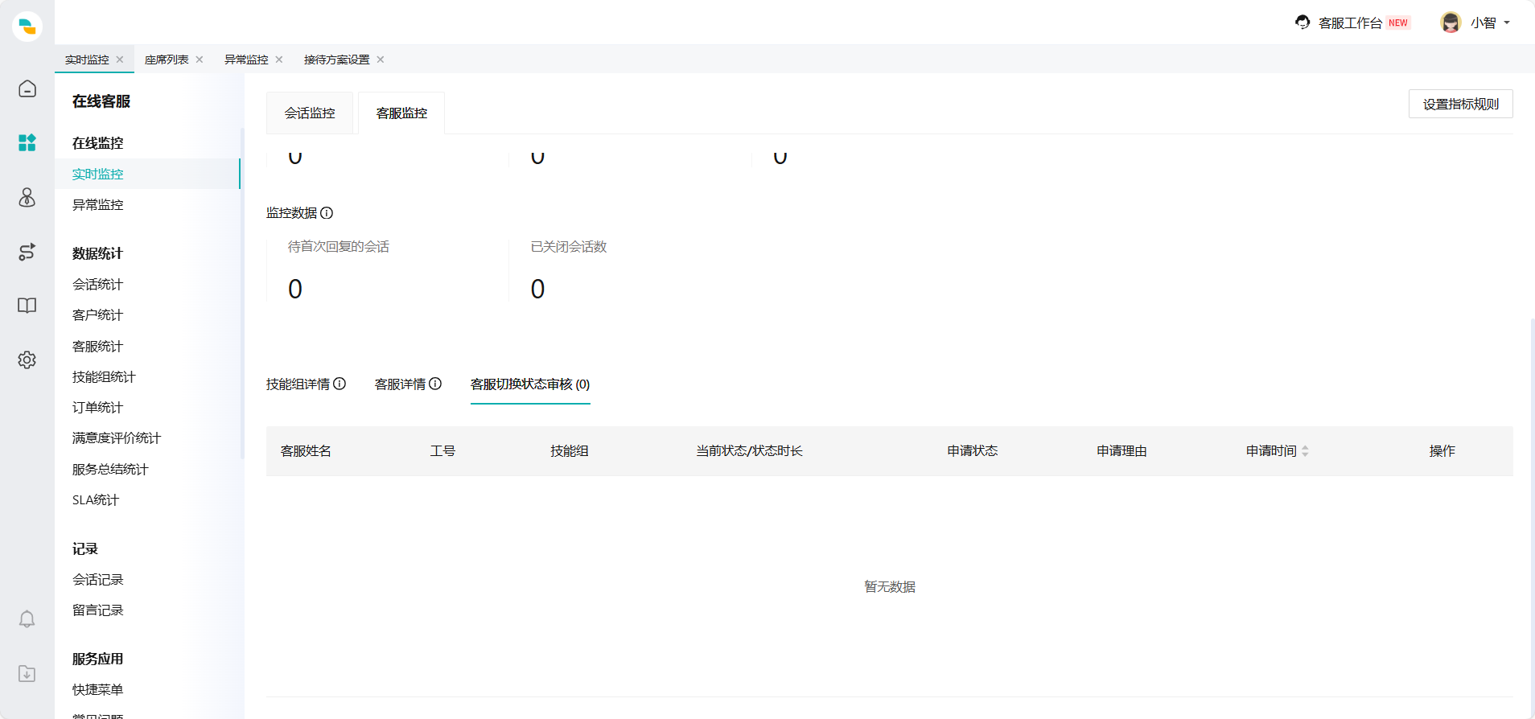Click the 客服姓名 column header
1535x719 pixels.
[x=306, y=451]
